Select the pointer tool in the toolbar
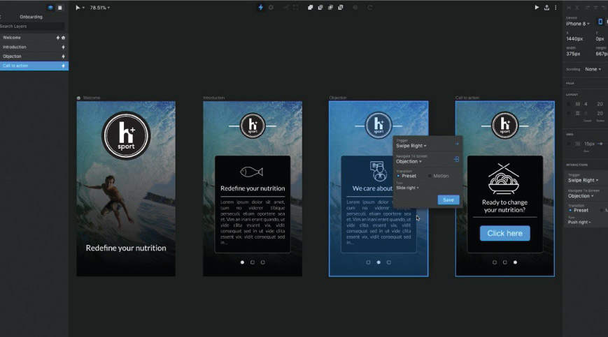608x337 pixels. pyautogui.click(x=78, y=8)
